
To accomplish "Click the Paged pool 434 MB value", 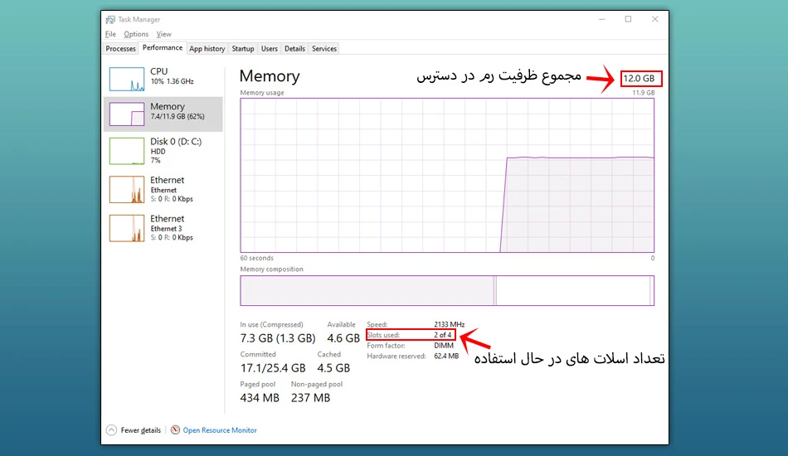I will pyautogui.click(x=260, y=398).
